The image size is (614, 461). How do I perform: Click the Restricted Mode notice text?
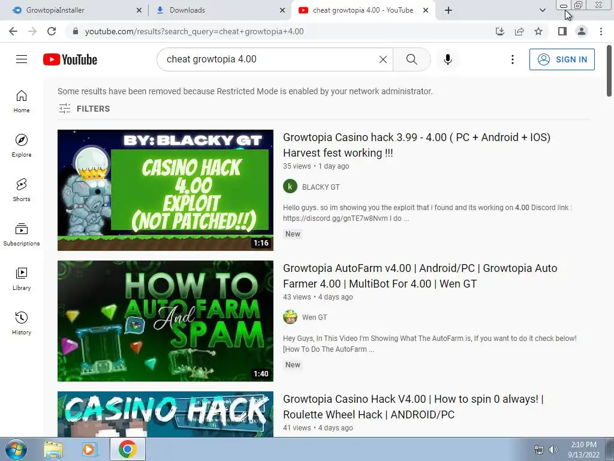click(245, 91)
